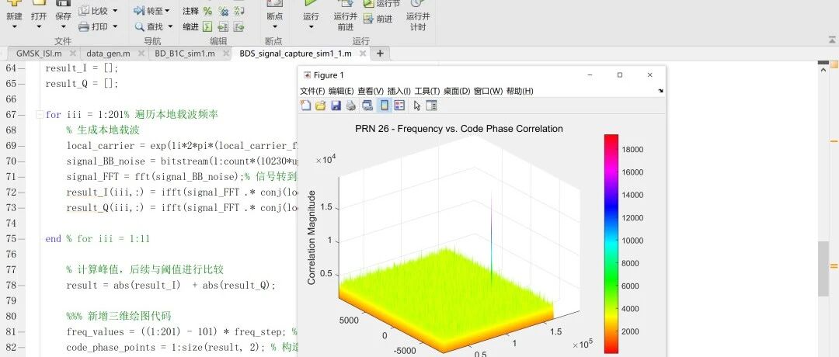
Task: Click Link Plot icon in Figure 1 toolbar
Action: coord(367,106)
